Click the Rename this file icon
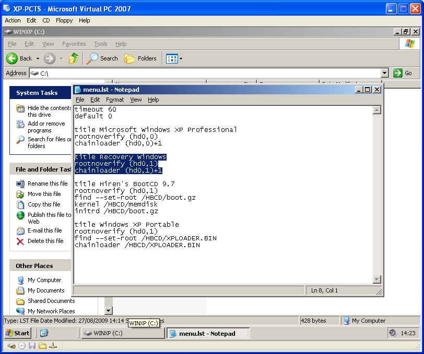This screenshot has width=424, height=354. pyautogui.click(x=20, y=184)
